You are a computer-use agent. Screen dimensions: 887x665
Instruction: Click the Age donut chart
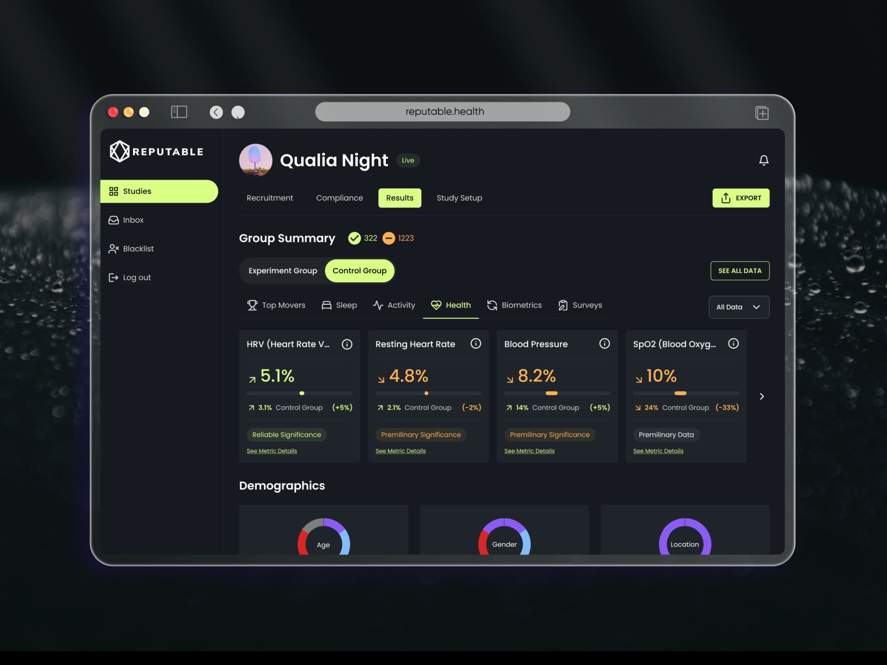coord(323,537)
